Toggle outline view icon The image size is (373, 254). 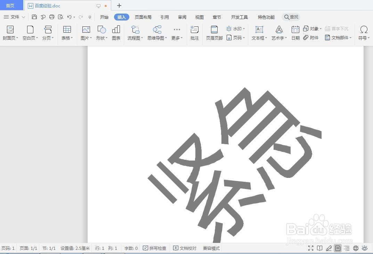347,248
